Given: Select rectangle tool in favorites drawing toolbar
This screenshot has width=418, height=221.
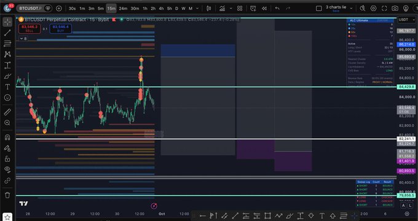Looking at the screenshot, I should pos(267,216).
